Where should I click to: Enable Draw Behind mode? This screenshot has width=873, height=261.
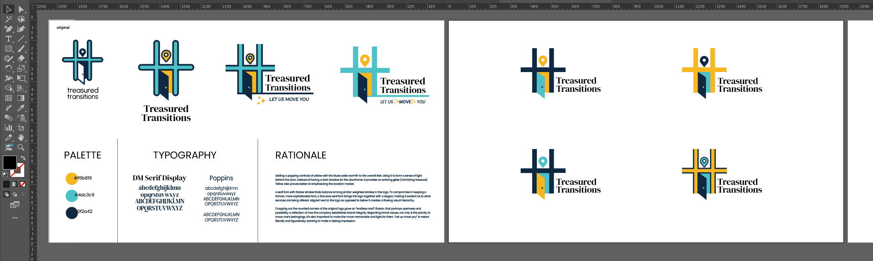click(x=15, y=194)
